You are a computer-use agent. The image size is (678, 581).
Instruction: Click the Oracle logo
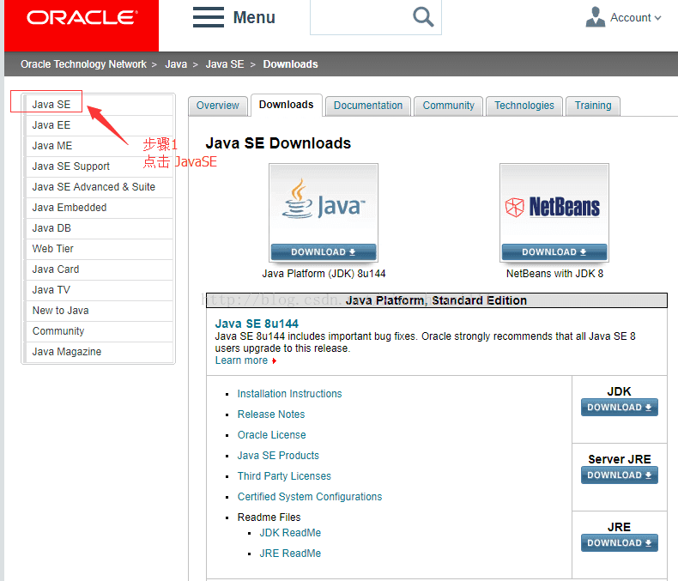82,18
